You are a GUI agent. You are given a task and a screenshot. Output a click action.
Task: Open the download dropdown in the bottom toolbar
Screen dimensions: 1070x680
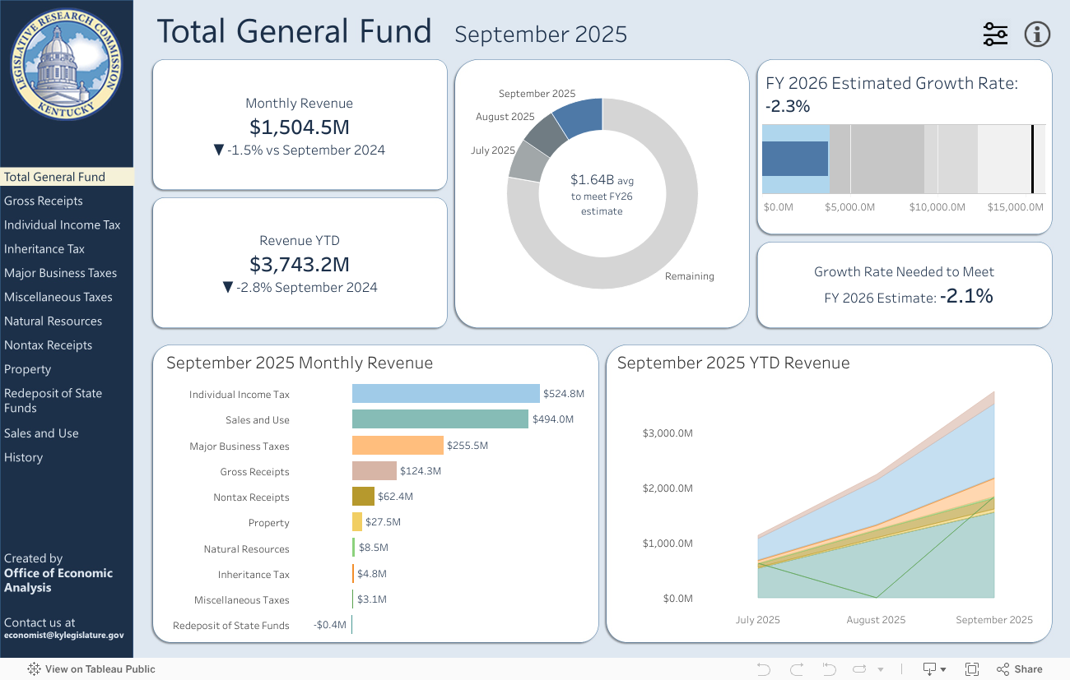[933, 669]
